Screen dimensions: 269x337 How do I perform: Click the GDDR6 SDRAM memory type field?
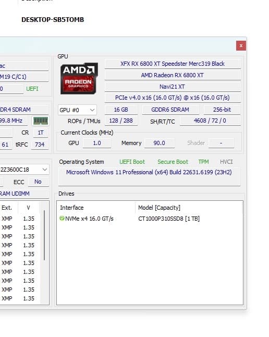[x=170, y=110]
